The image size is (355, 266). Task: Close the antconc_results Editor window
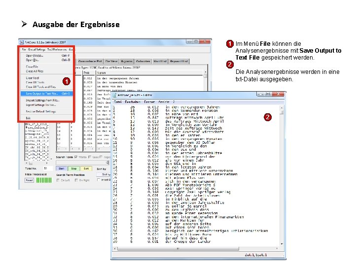pyautogui.click(x=278, y=94)
